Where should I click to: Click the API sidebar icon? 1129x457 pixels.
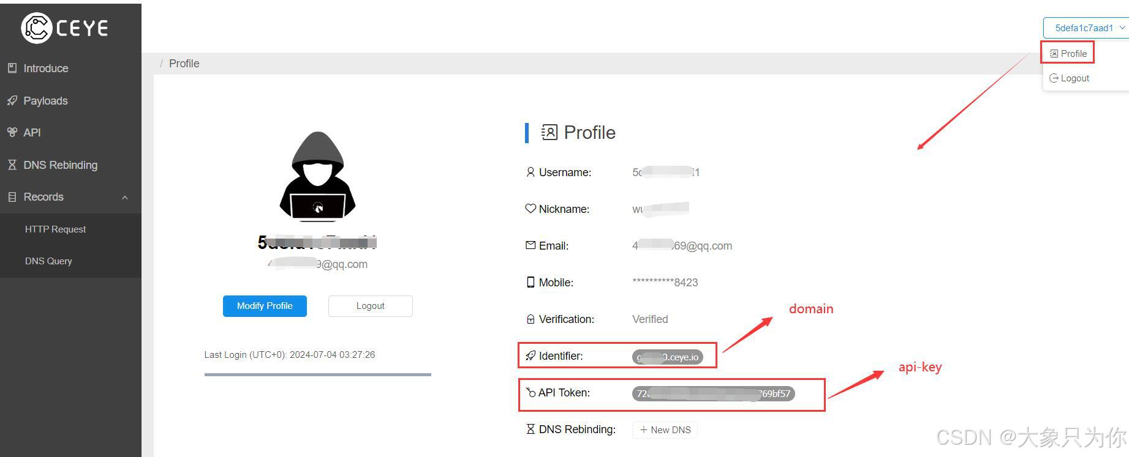[12, 132]
